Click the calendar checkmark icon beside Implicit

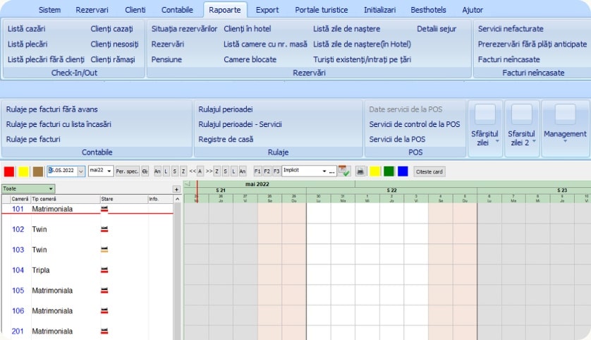point(344,171)
